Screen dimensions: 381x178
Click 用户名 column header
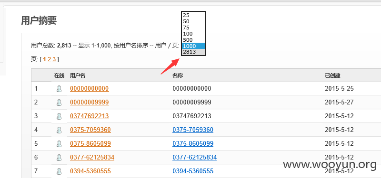(78, 75)
